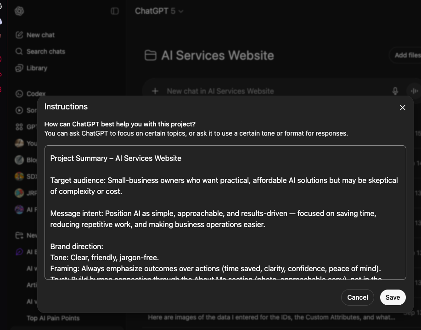Open the Library icon in sidebar
Viewport: 421px width, 330px height.
click(x=19, y=68)
